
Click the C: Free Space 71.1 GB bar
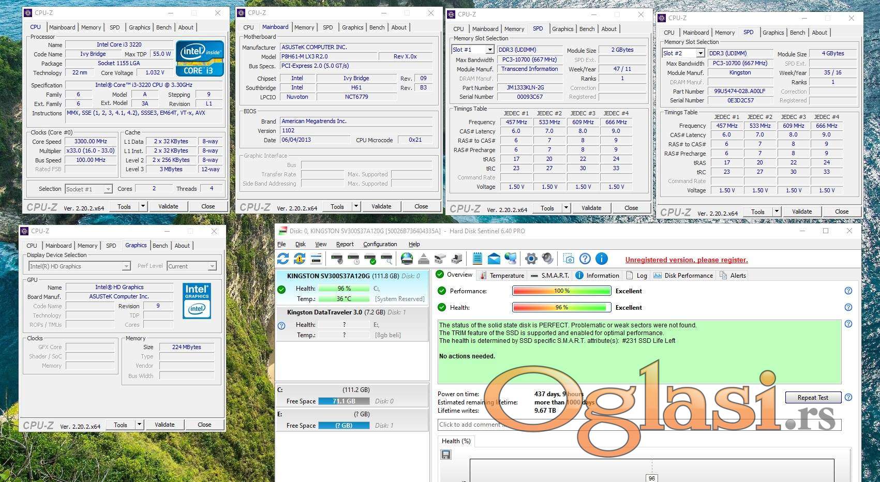coord(344,401)
